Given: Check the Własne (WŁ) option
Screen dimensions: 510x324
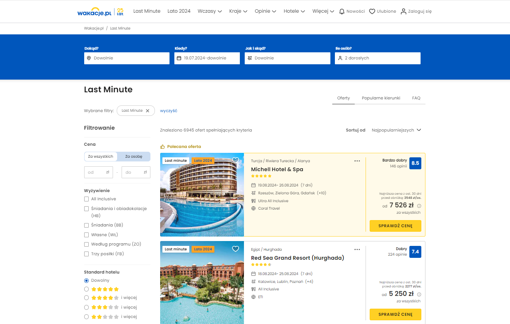Looking at the screenshot, I should [86, 235].
